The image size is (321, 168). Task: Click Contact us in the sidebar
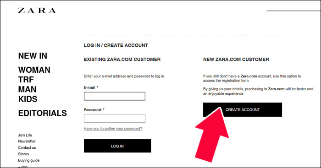click(27, 147)
